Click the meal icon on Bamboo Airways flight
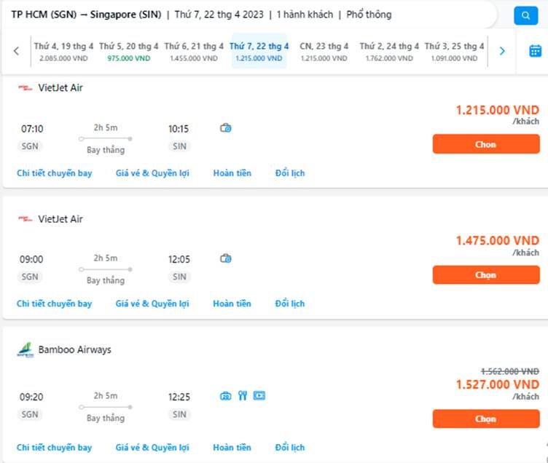The width and height of the screenshot is (548, 463). coord(243,396)
